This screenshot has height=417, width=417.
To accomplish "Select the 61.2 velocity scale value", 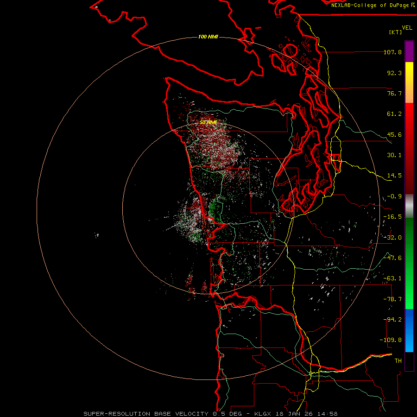I will click(x=394, y=114).
